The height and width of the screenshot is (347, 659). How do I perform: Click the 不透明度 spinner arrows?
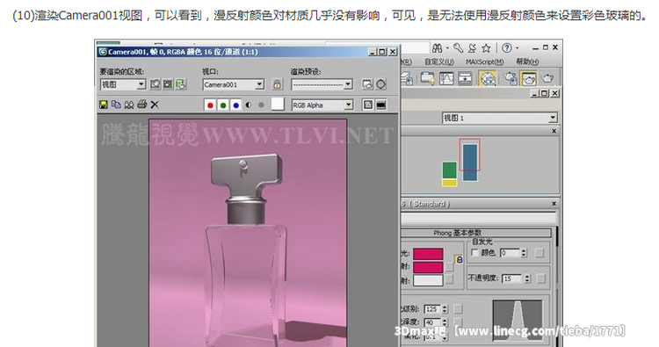[527, 278]
